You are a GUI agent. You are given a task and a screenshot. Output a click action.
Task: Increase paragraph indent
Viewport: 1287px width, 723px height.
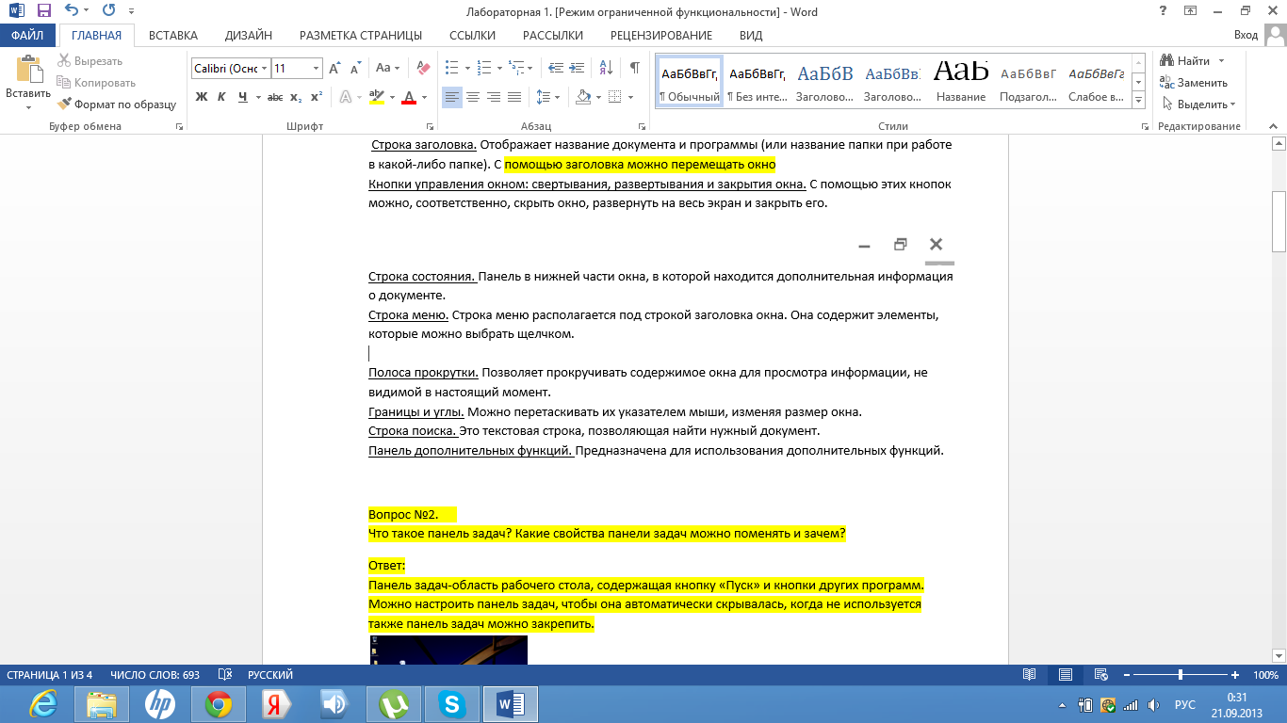pyautogui.click(x=578, y=69)
